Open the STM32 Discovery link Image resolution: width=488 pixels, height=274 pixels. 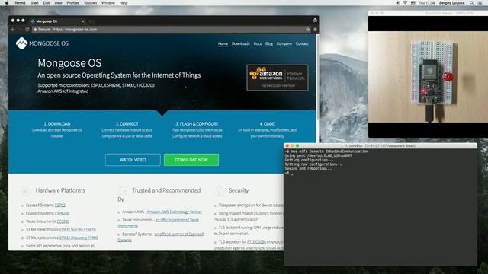click(79, 237)
